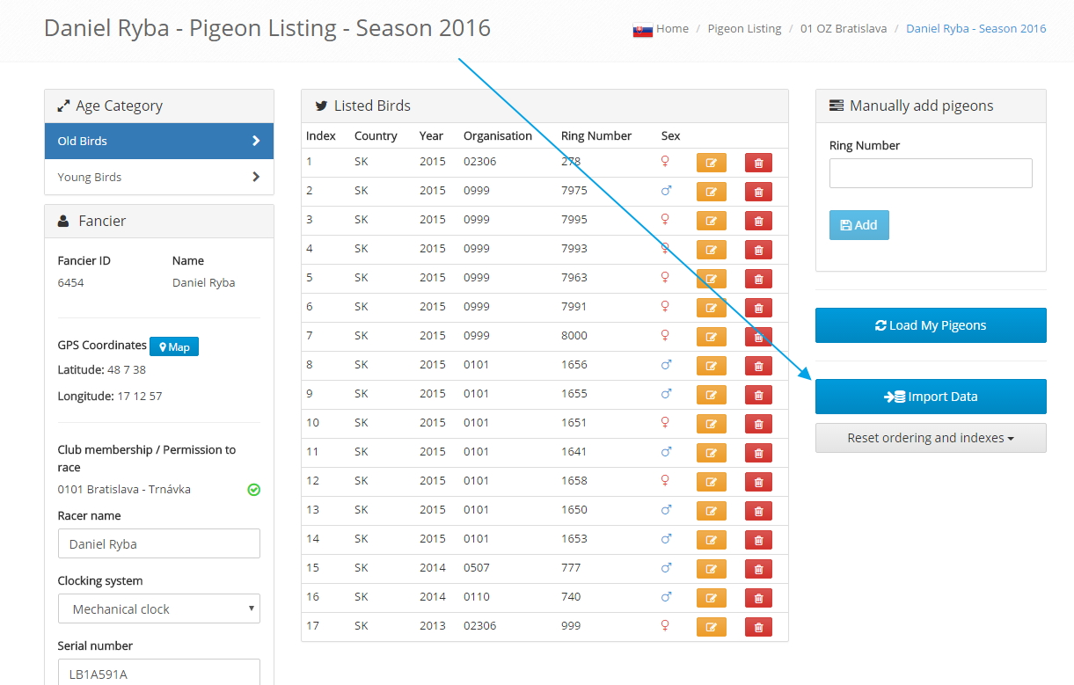Select the Old Birds category
This screenshot has width=1074, height=685.
[x=159, y=141]
